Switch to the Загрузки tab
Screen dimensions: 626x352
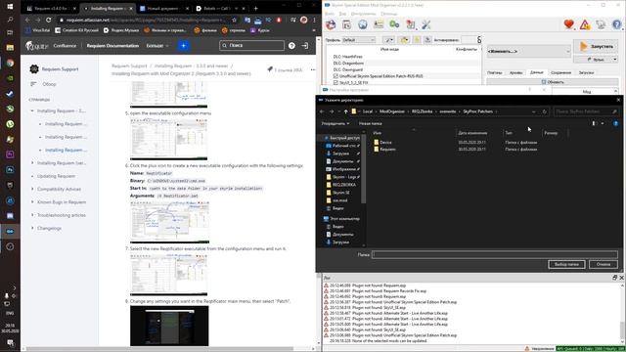[x=586, y=72]
